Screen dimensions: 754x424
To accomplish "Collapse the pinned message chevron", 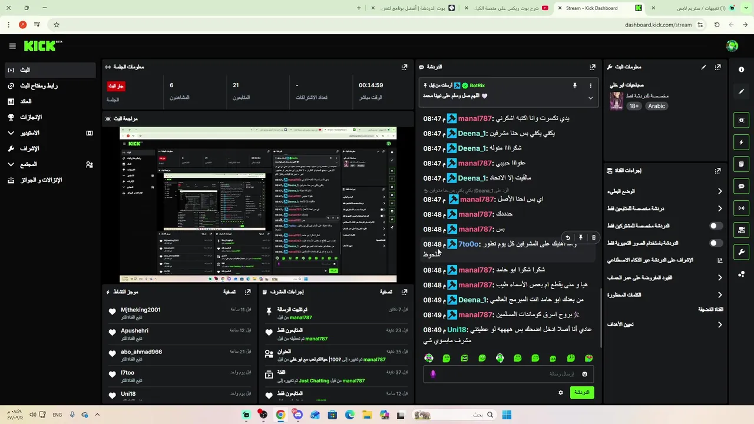I will 590,98.
